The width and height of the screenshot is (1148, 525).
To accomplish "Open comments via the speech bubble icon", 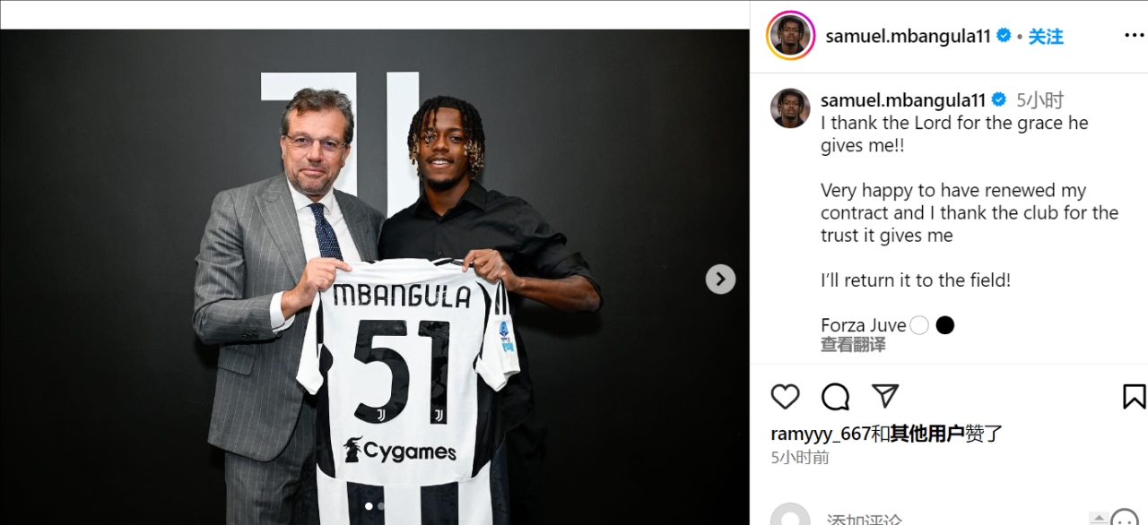I will [x=835, y=397].
